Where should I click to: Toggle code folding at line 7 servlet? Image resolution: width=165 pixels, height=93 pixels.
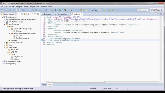[x=45, y=29]
